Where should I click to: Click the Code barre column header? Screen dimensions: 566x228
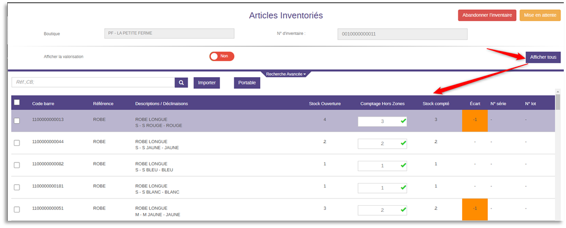(43, 104)
